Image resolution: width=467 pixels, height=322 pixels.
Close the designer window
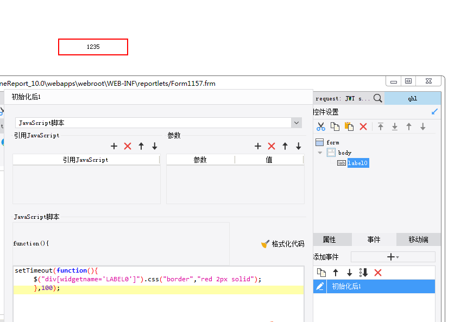[428, 81]
